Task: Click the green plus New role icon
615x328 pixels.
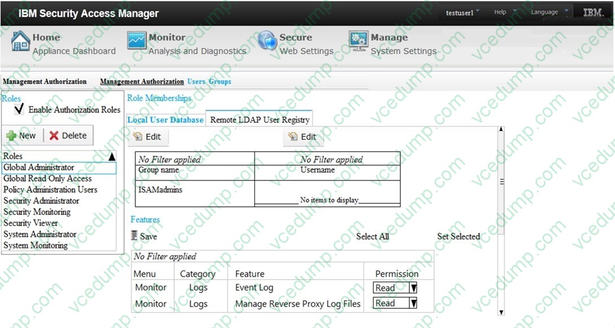Action: tap(11, 136)
